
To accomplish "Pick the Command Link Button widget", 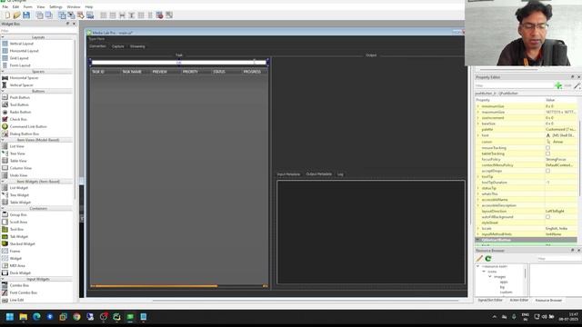I will point(28,127).
